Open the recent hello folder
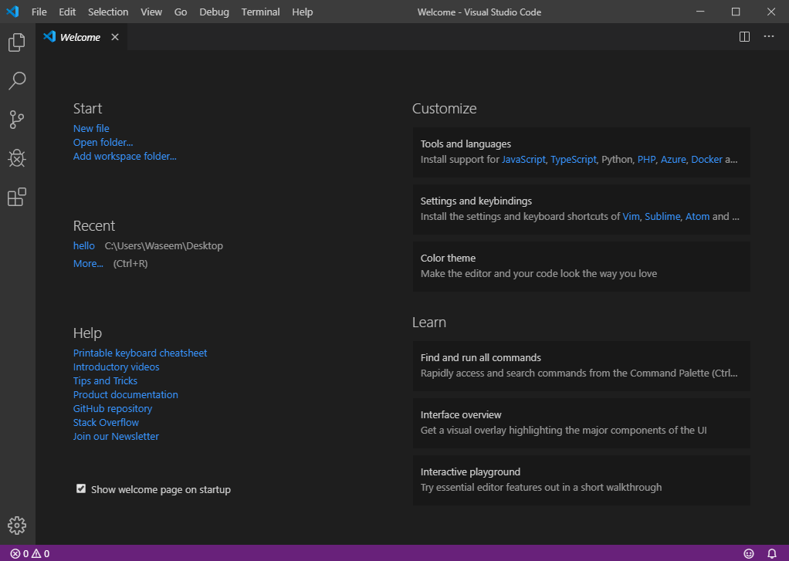789x561 pixels. pos(84,245)
